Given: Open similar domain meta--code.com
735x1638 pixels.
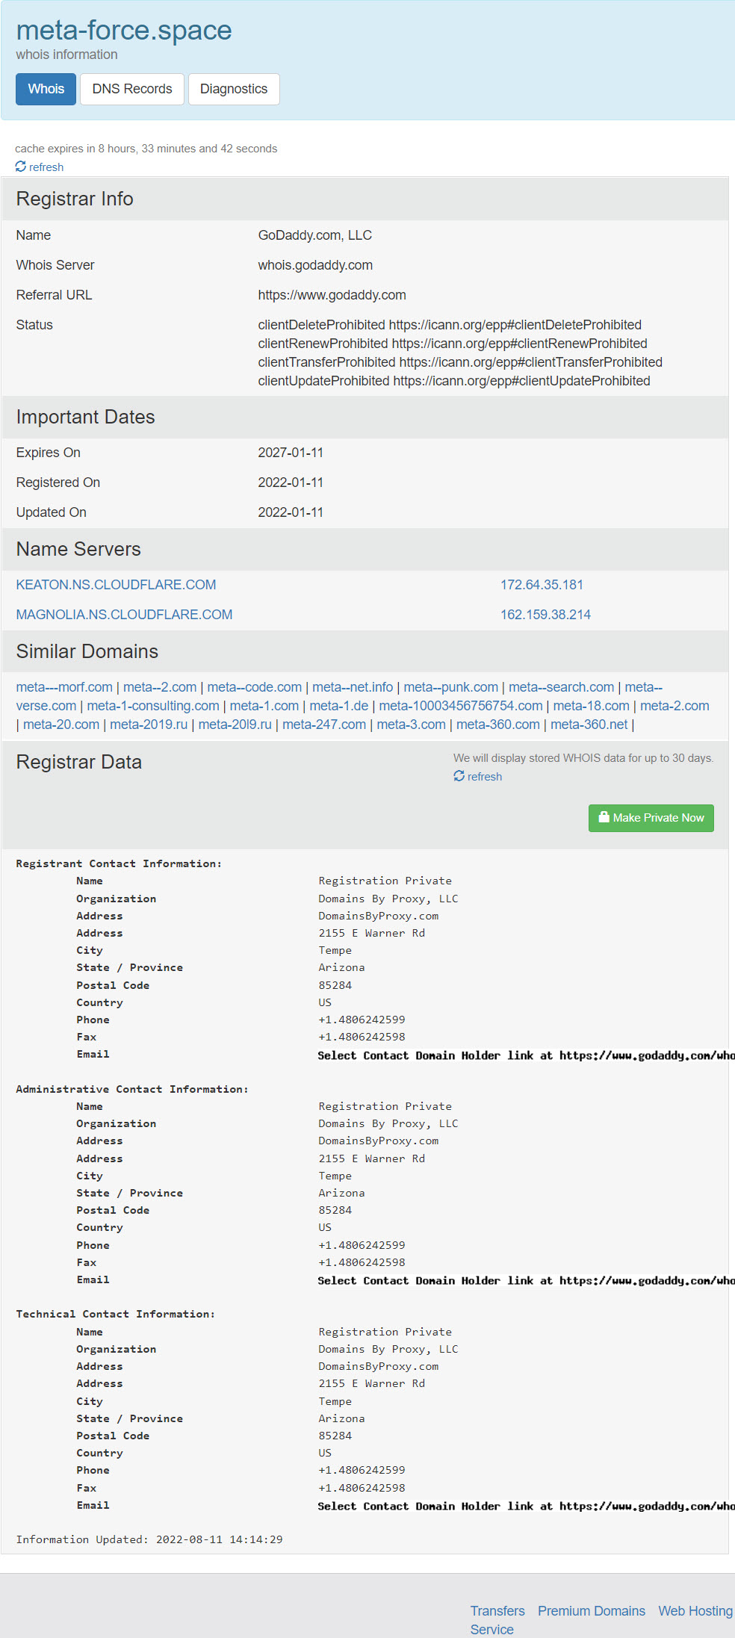Looking at the screenshot, I should point(255,687).
